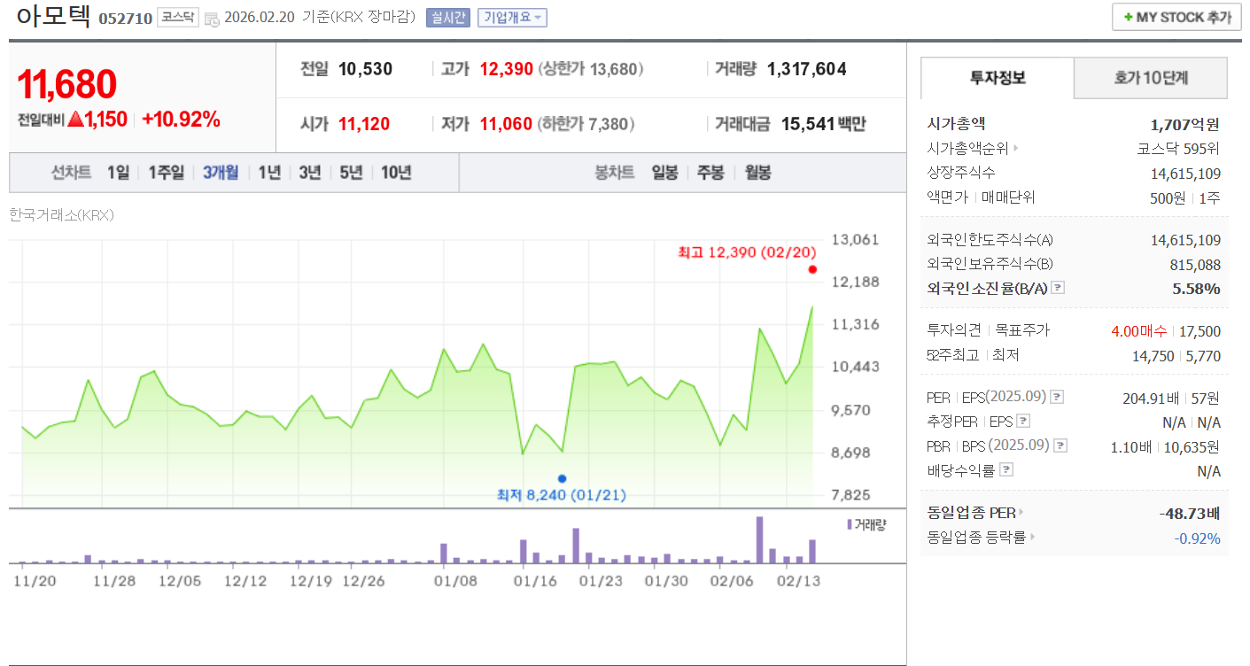Image resolution: width=1250 pixels, height=666 pixels.
Task: Open help icon beside 외국인소진율(B/A)
Action: click(x=1058, y=288)
